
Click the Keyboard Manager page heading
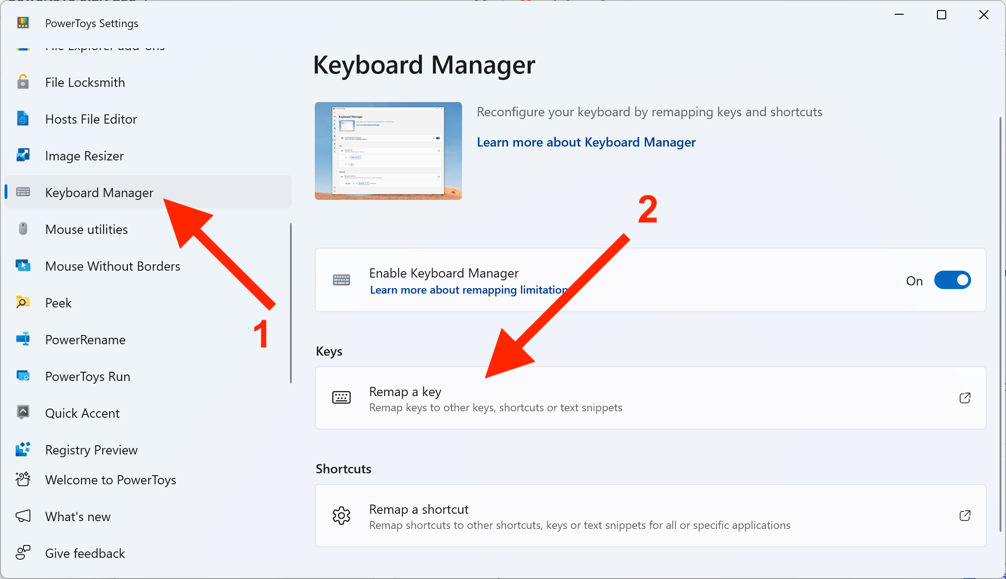coord(424,65)
